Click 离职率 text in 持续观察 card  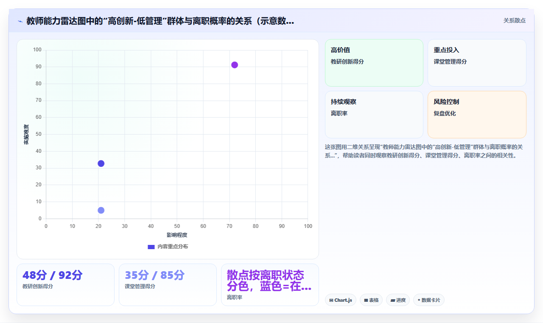point(339,113)
